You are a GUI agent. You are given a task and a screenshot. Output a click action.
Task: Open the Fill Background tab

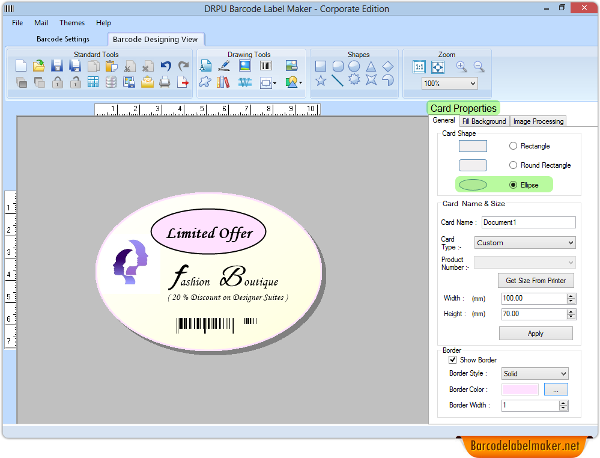click(484, 121)
